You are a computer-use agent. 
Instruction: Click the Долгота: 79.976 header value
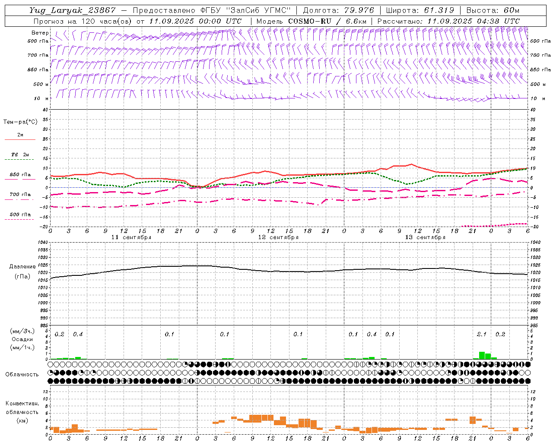pos(338,10)
